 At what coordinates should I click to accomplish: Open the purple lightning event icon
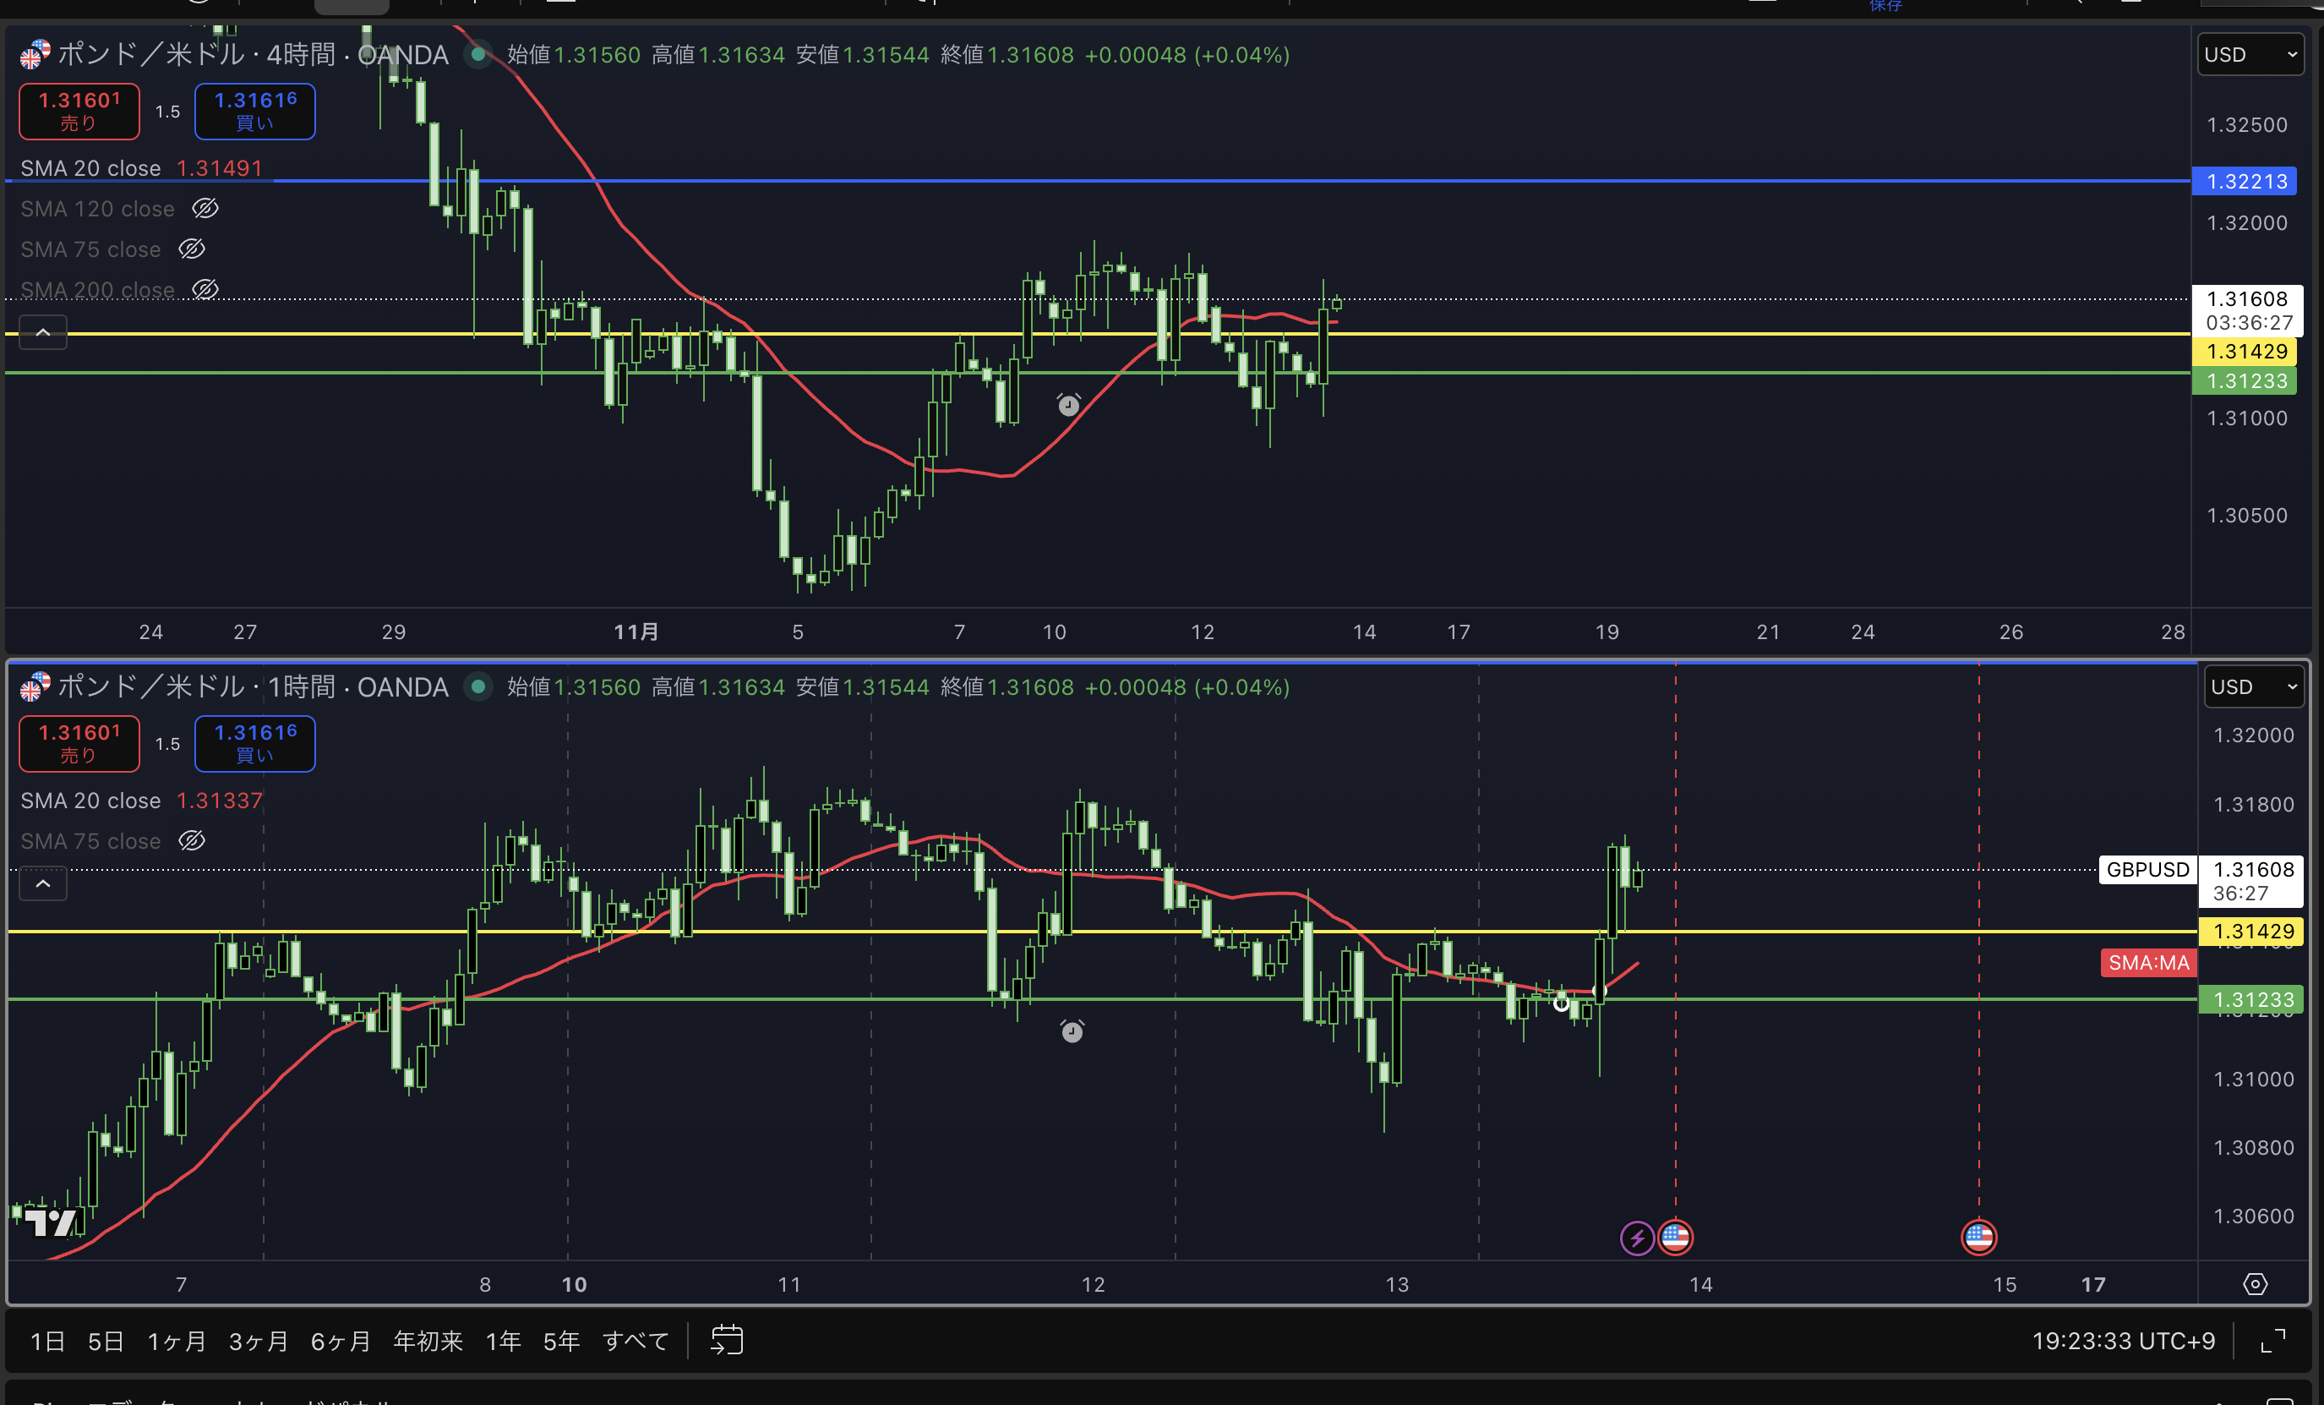click(x=1636, y=1237)
